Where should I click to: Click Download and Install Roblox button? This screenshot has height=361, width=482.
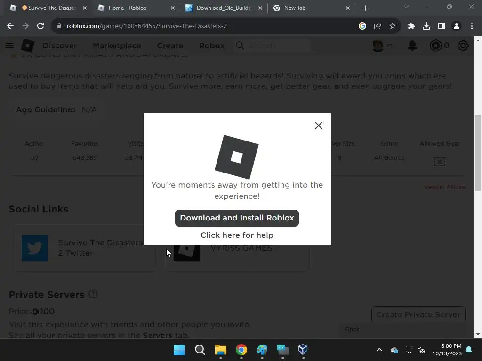(x=237, y=218)
